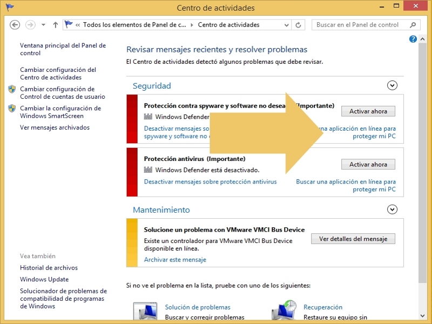Click Solucione un problema con VMware title
The height and width of the screenshot is (324, 432).
[x=224, y=230]
